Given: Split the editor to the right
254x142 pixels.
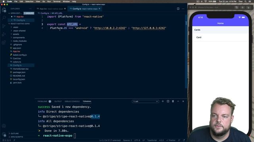Looking at the screenshot, I should tap(178, 9).
